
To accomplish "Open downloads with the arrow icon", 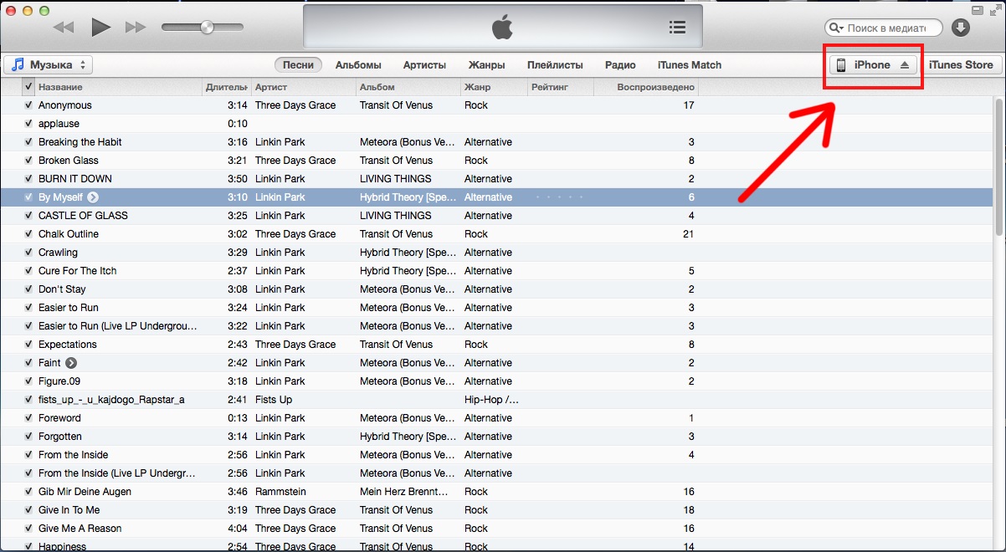I will tap(961, 28).
